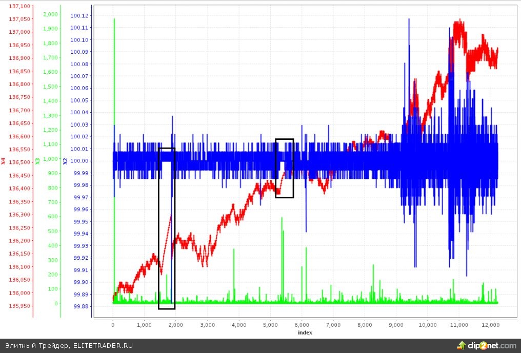Click the green clip2net arrow icon
Screen dimensions: 521x353
pos(463,345)
